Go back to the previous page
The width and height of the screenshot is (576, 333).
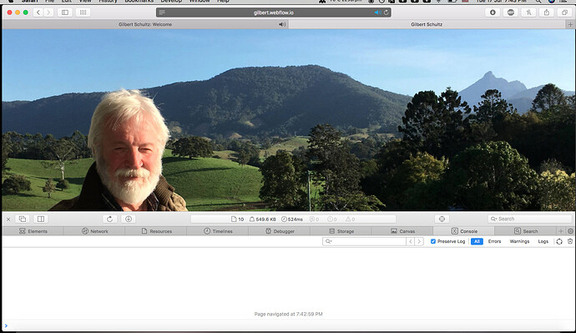click(x=38, y=13)
